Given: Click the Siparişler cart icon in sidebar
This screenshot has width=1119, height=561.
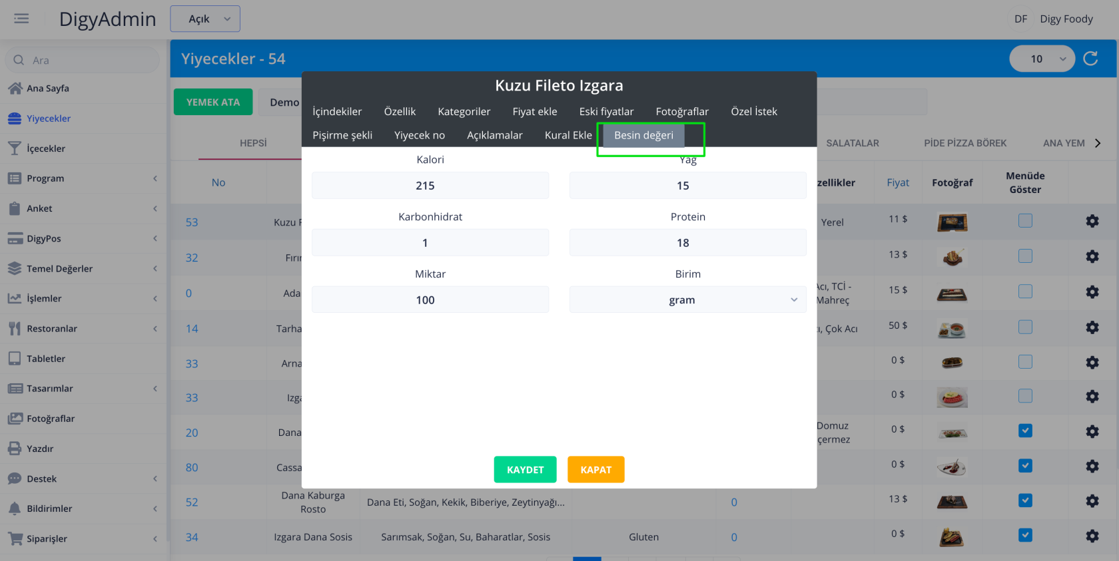Looking at the screenshot, I should (x=15, y=538).
